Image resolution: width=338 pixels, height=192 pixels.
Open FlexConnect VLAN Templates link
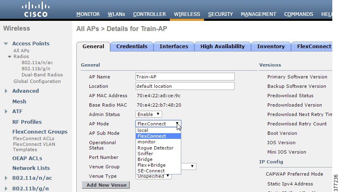(x=34, y=147)
